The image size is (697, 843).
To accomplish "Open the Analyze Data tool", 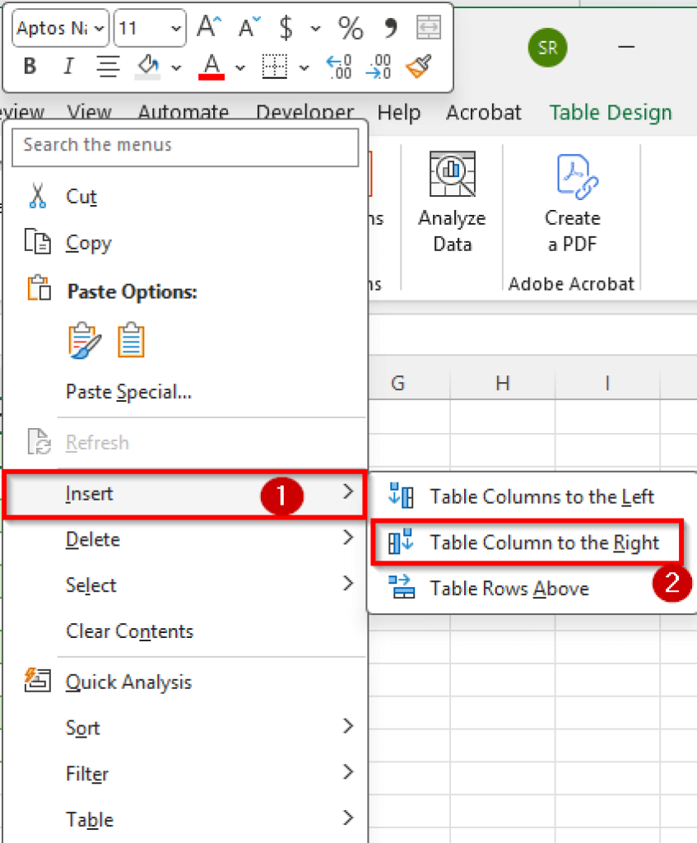I will click(x=452, y=200).
